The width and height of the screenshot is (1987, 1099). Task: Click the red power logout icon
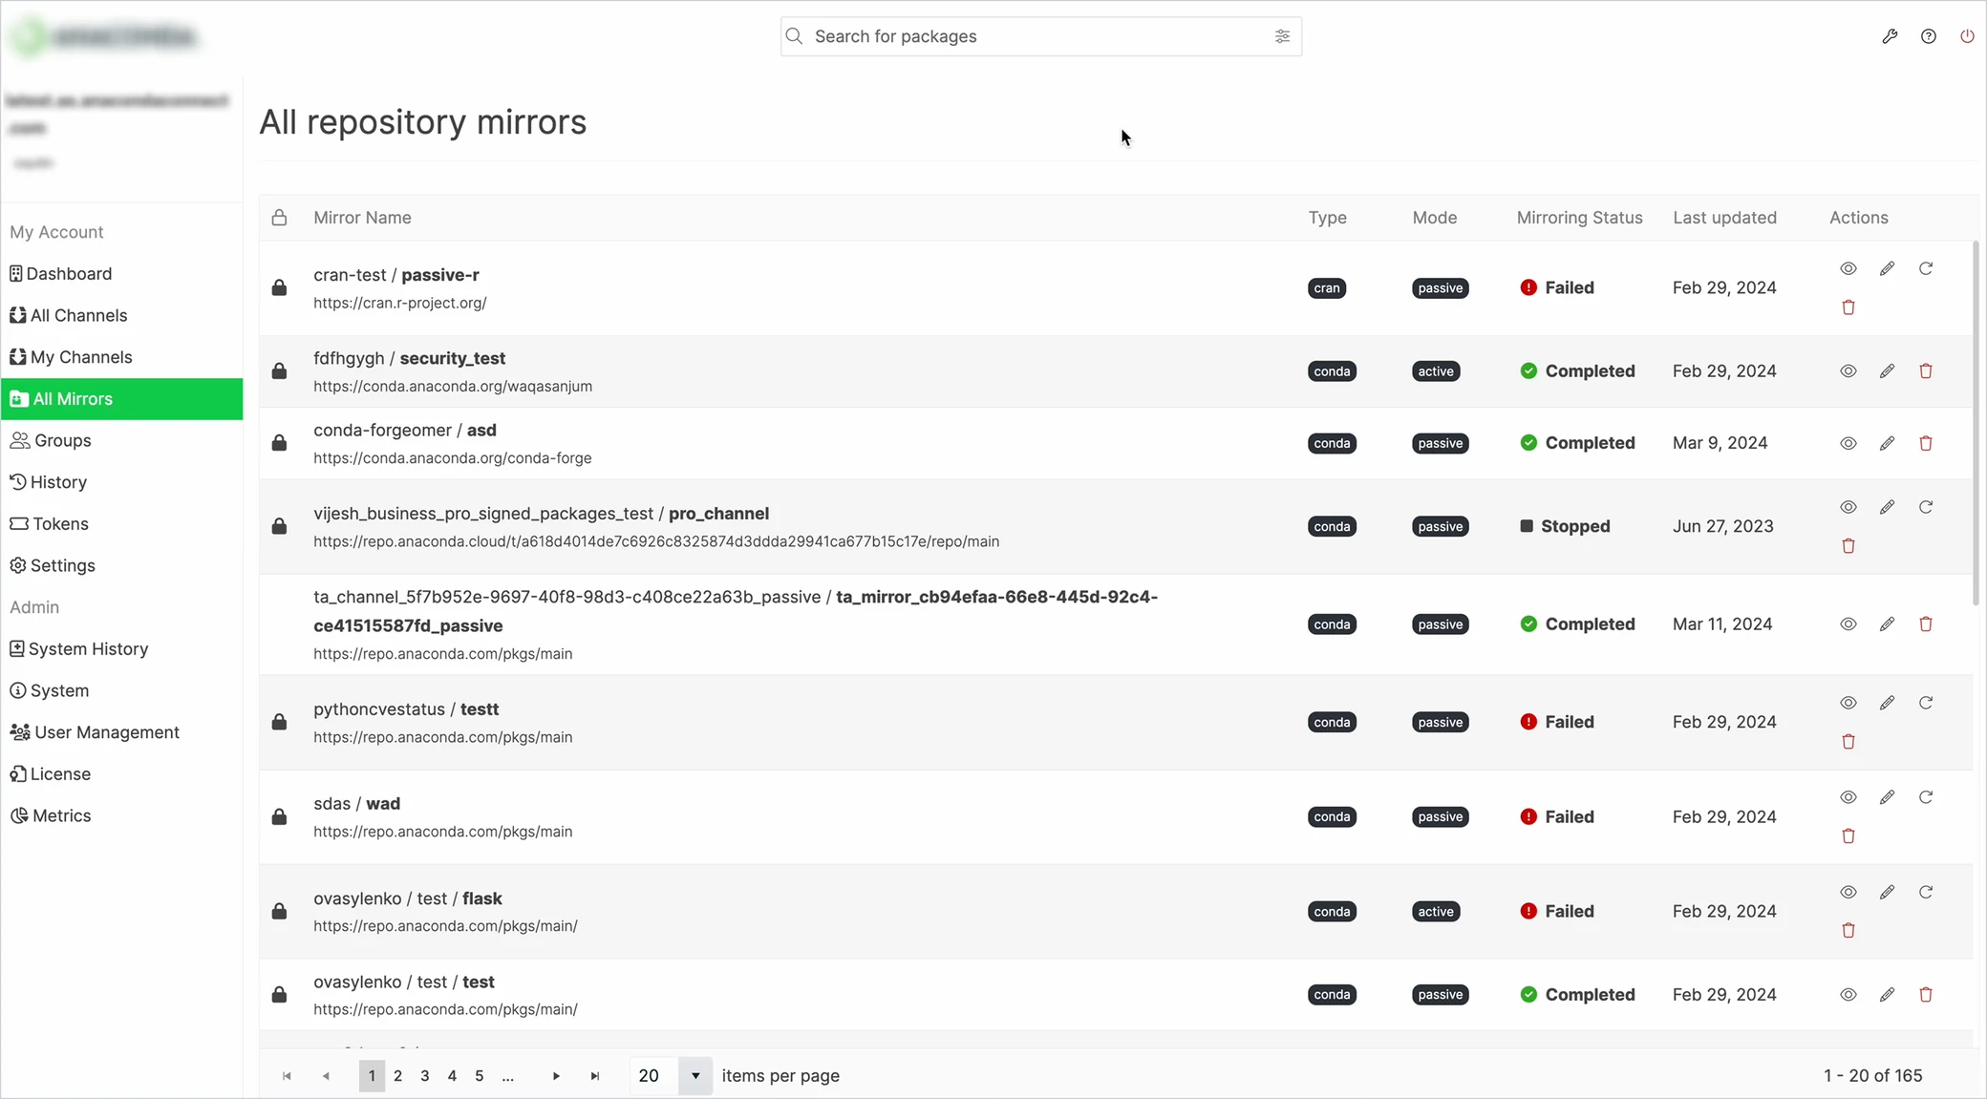(x=1967, y=36)
